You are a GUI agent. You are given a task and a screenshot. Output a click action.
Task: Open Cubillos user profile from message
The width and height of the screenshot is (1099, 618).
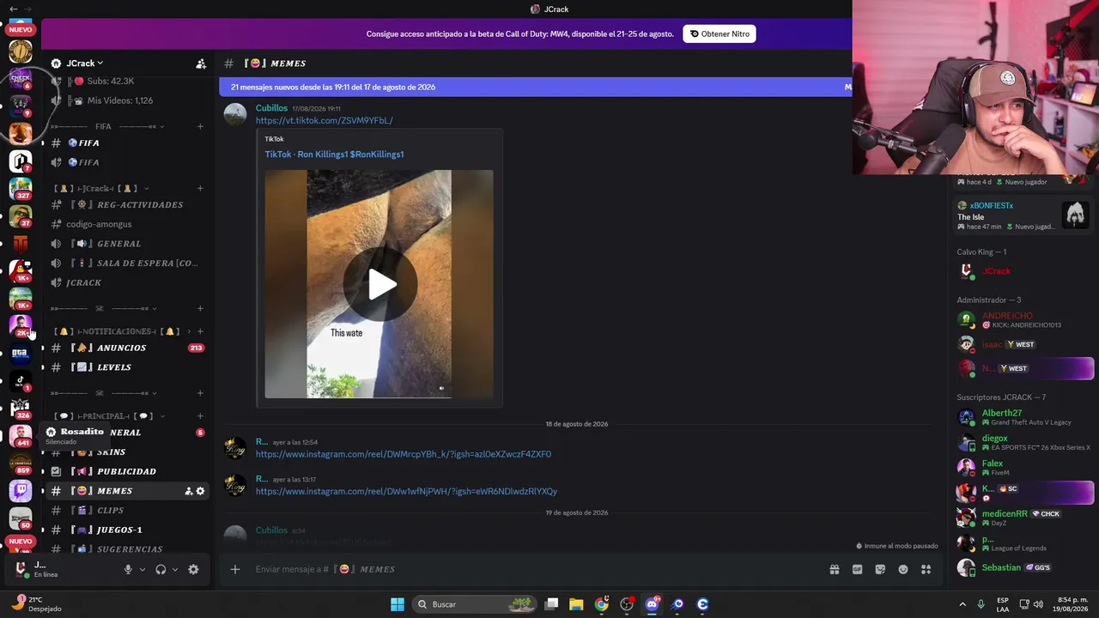pyautogui.click(x=271, y=108)
